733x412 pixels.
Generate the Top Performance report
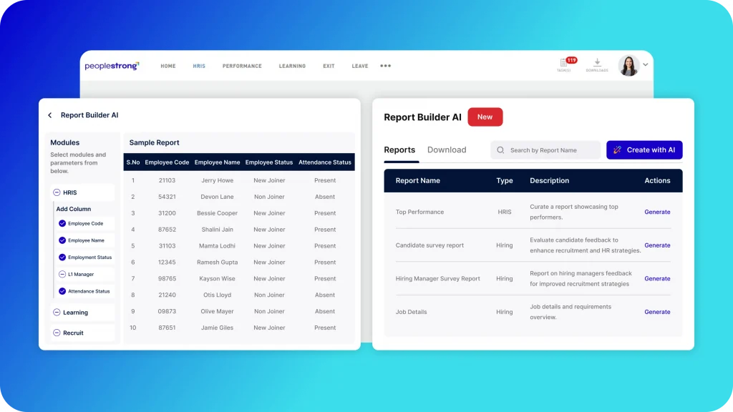(x=657, y=212)
